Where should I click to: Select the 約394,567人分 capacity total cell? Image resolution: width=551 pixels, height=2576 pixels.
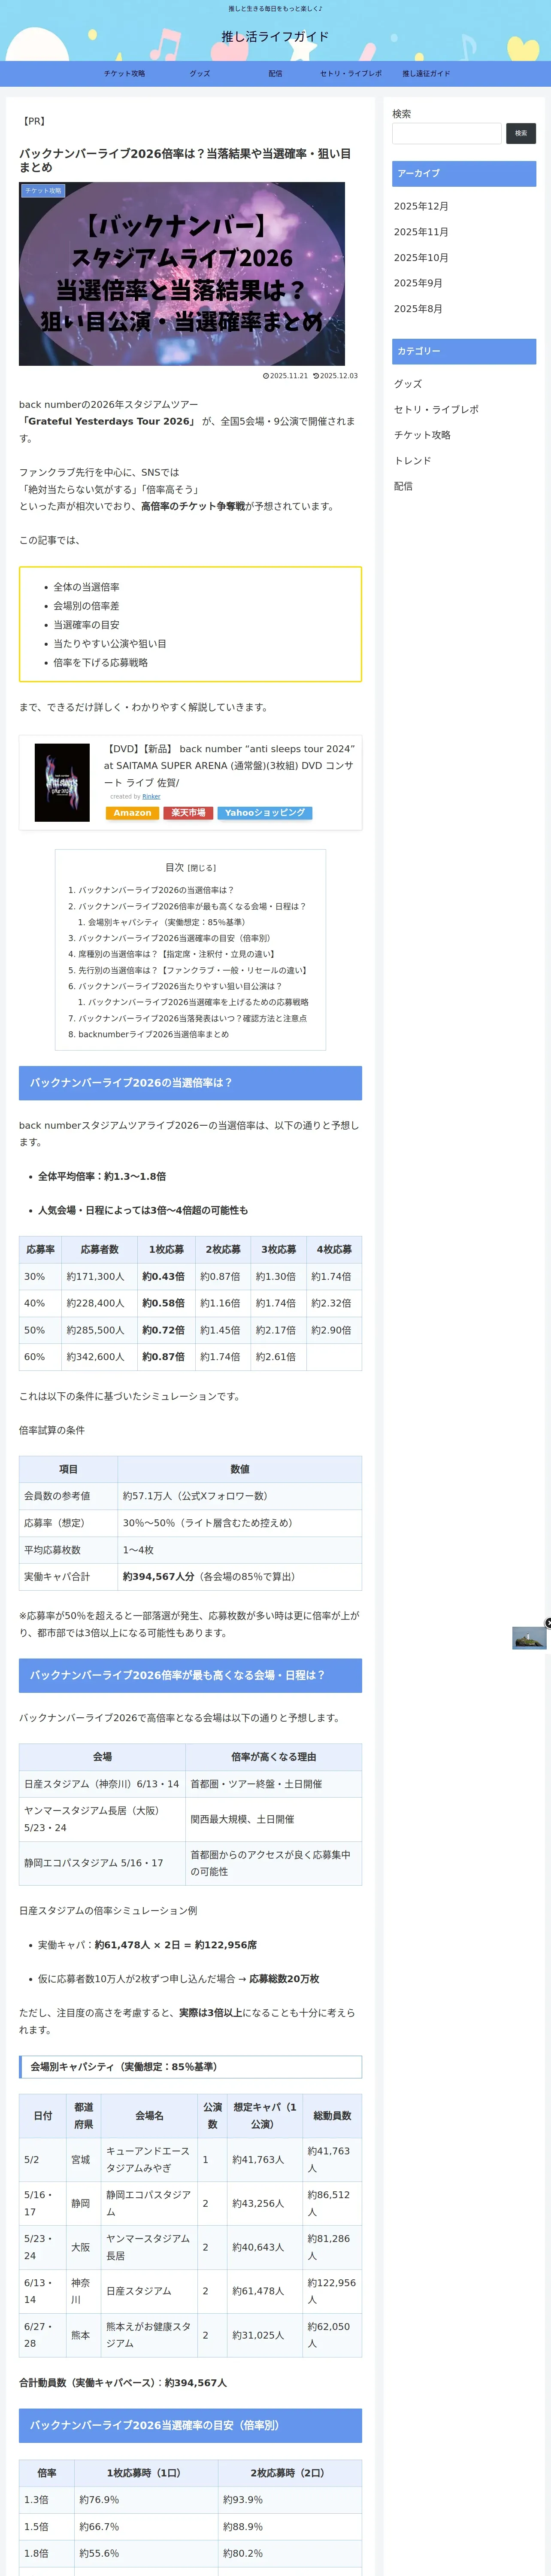click(240, 1576)
